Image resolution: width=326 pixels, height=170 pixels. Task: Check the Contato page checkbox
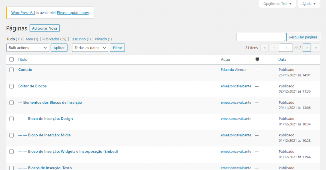11,70
